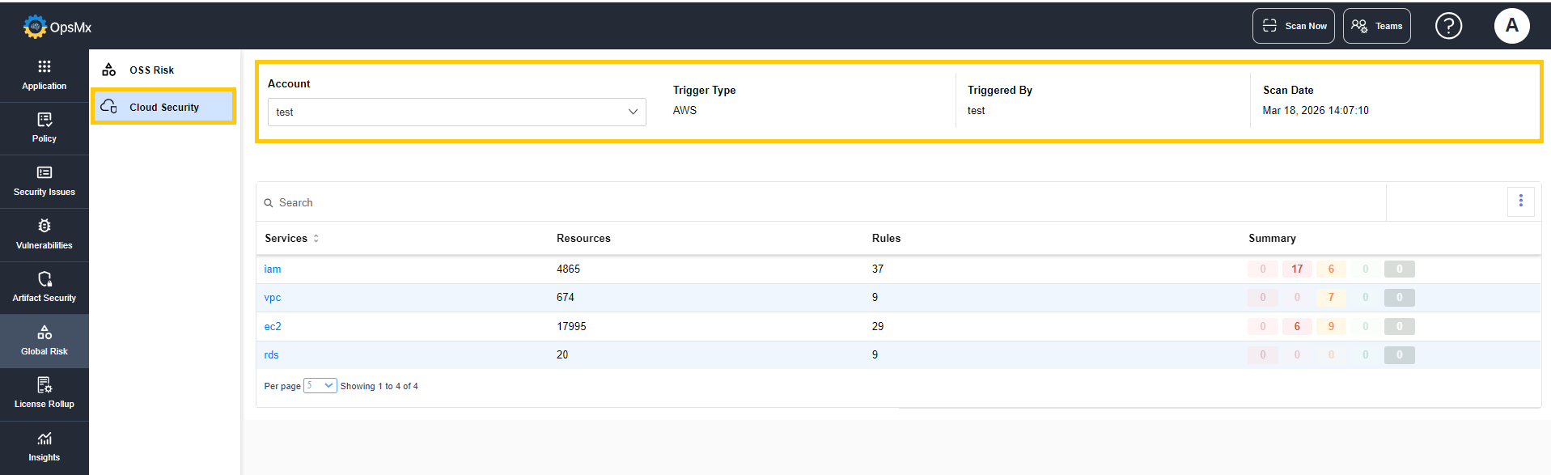Screen dimensions: 1551x475
Task: Click the Scan Now button
Action: 1293,26
